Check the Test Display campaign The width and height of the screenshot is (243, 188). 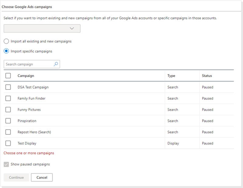coord(8,143)
